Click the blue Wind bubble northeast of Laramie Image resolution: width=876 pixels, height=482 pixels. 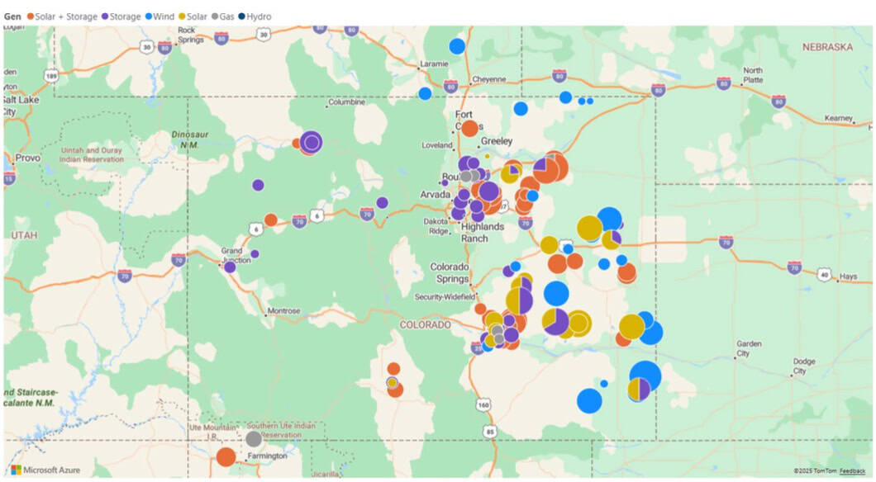pyautogui.click(x=457, y=46)
